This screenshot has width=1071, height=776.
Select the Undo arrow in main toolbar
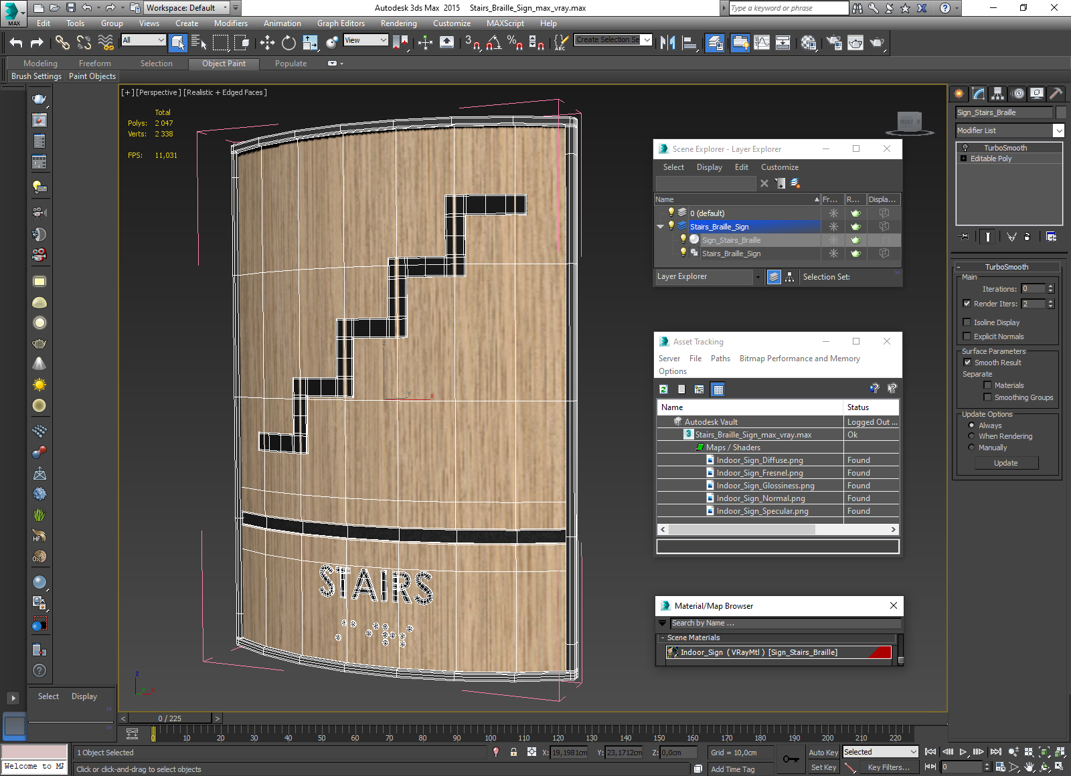[16, 43]
